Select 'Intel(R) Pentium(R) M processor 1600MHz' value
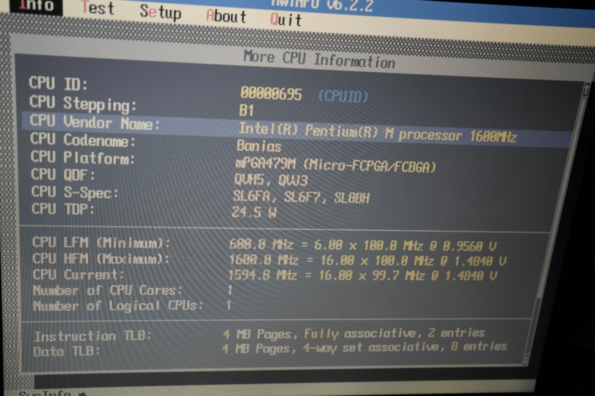This screenshot has width=595, height=396. pos(377,133)
